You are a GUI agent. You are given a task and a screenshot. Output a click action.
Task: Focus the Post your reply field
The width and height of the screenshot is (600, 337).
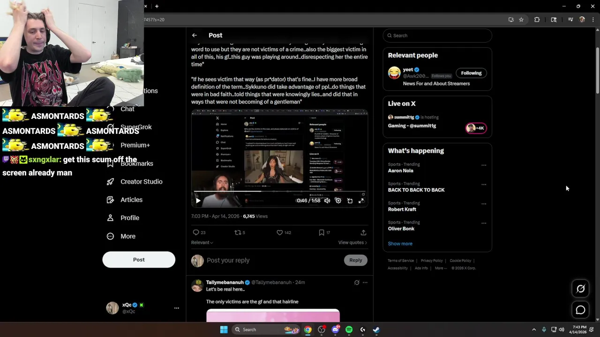click(274, 260)
